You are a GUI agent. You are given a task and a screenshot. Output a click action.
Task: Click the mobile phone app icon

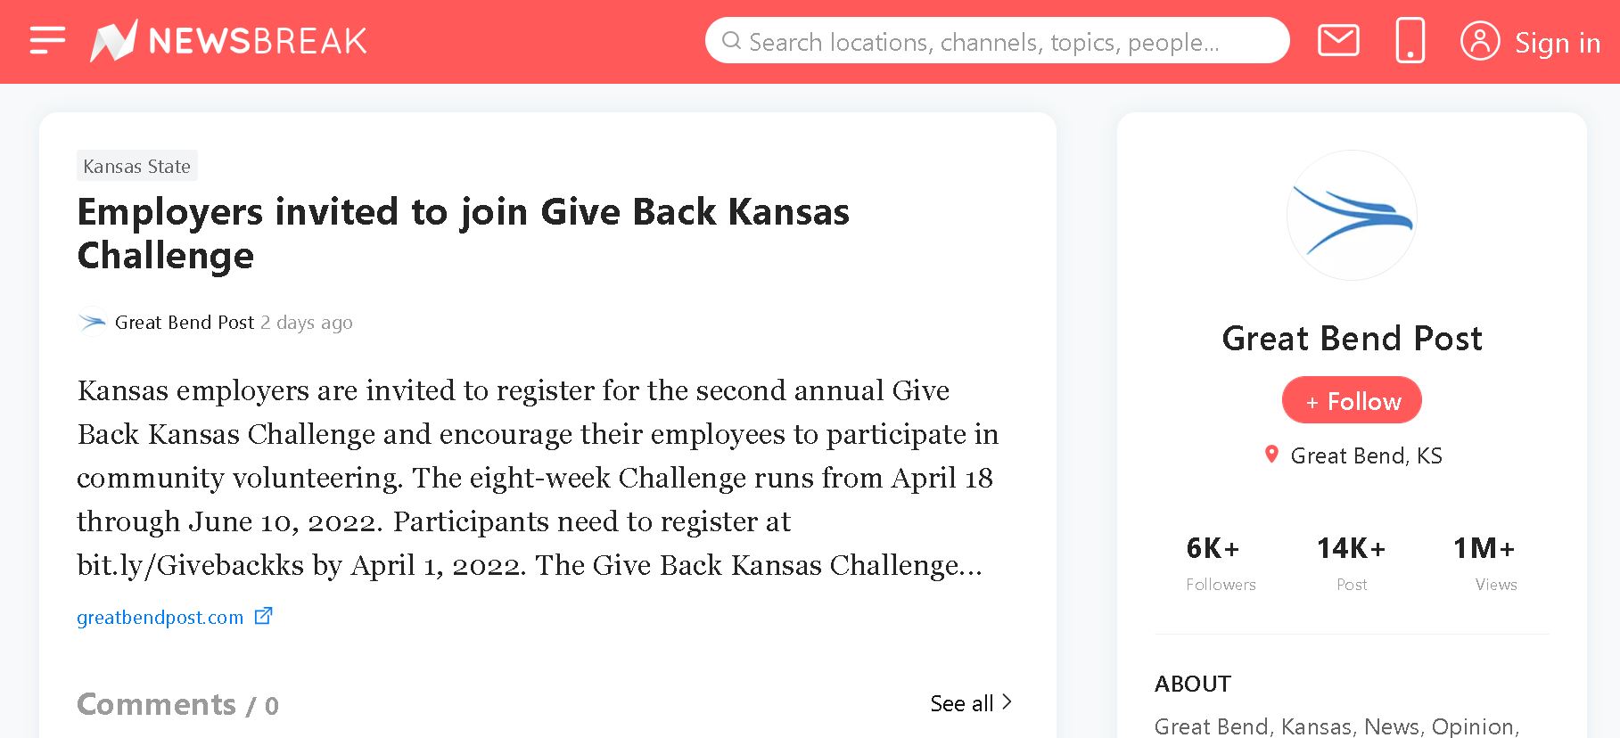[x=1410, y=41]
